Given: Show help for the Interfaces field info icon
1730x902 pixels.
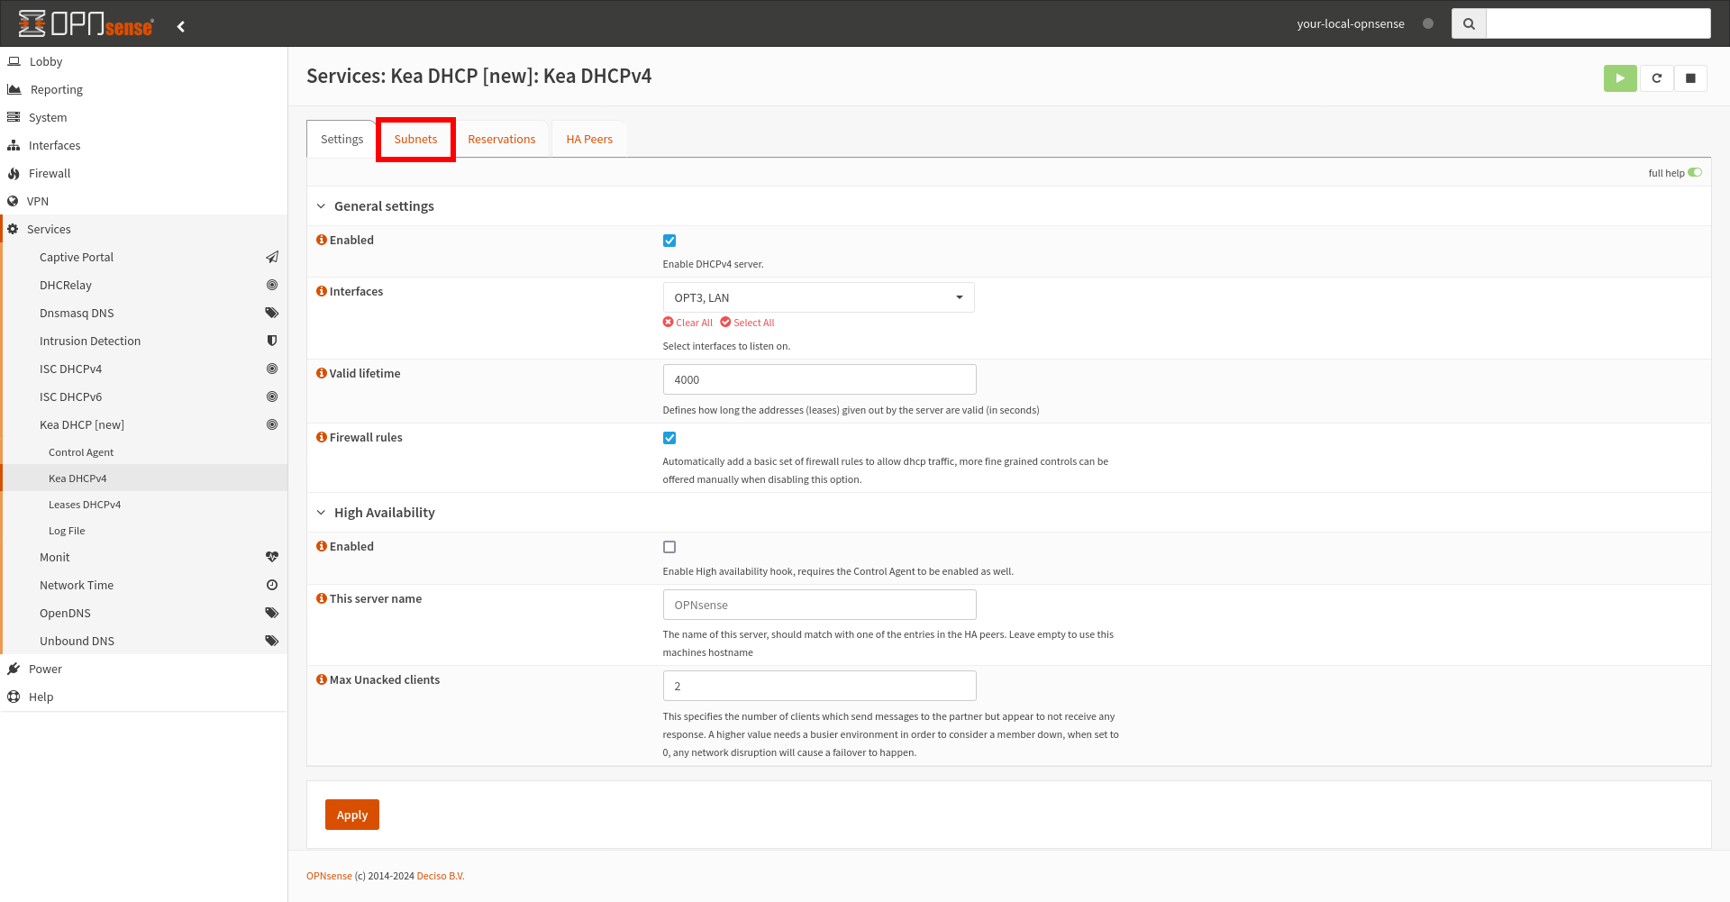Looking at the screenshot, I should pyautogui.click(x=322, y=291).
